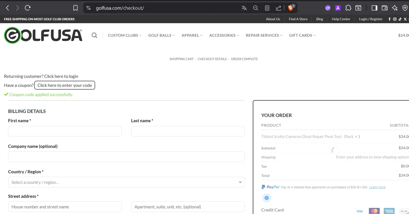The image size is (409, 214).
Task: Bookmark this page
Action: [76, 8]
